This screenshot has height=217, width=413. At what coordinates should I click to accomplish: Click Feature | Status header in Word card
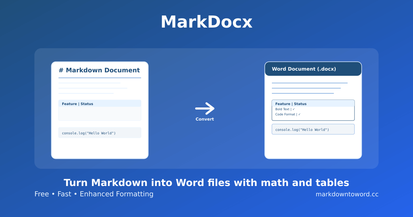(291, 104)
